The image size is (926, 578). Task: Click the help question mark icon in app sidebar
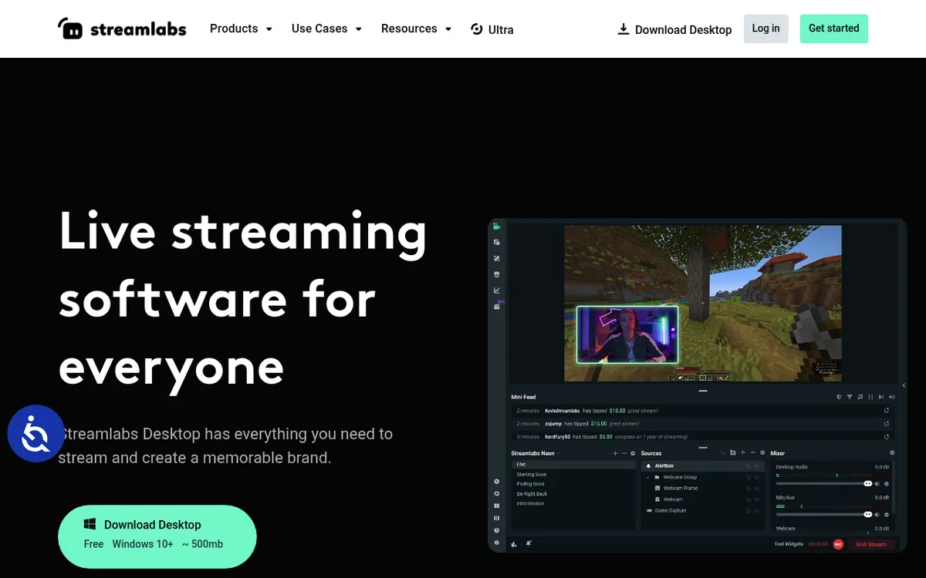coord(497,530)
